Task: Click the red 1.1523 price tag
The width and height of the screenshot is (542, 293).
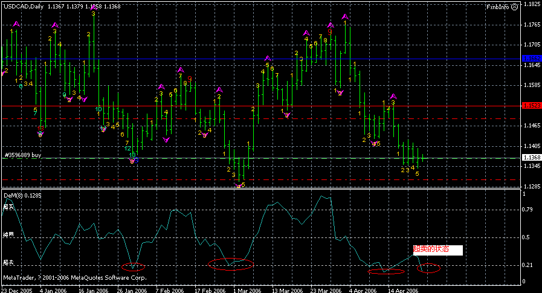Action: (x=532, y=106)
